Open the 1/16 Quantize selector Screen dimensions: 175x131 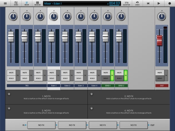click(x=126, y=3)
